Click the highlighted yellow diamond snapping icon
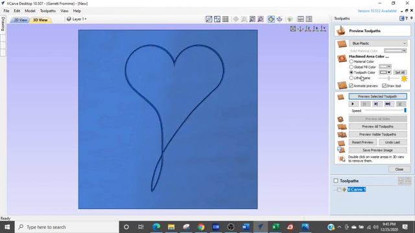 (271, 19)
